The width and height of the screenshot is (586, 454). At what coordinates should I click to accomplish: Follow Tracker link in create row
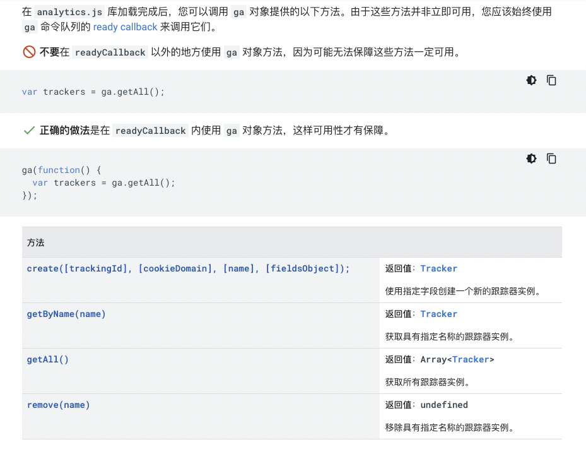pos(439,268)
